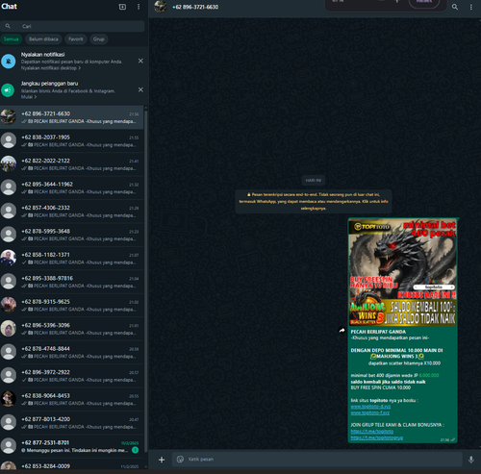The width and height of the screenshot is (481, 474).
Task: Open chat +62 878-5995-3648
Action: pos(72,235)
